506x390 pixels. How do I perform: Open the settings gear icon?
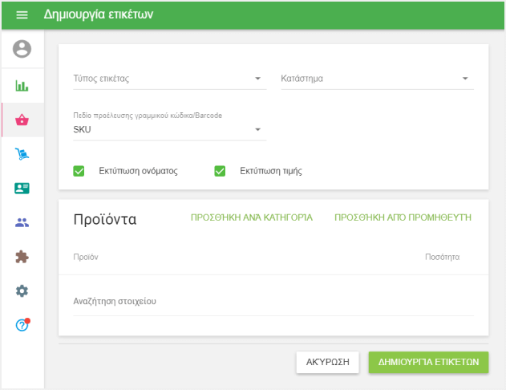(22, 290)
